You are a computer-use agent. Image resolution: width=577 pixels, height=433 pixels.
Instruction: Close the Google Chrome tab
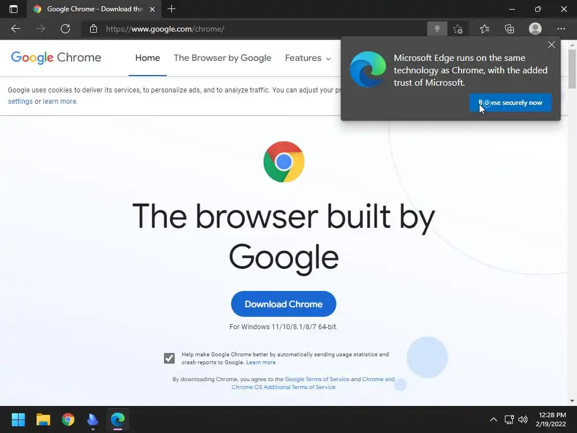coord(152,9)
